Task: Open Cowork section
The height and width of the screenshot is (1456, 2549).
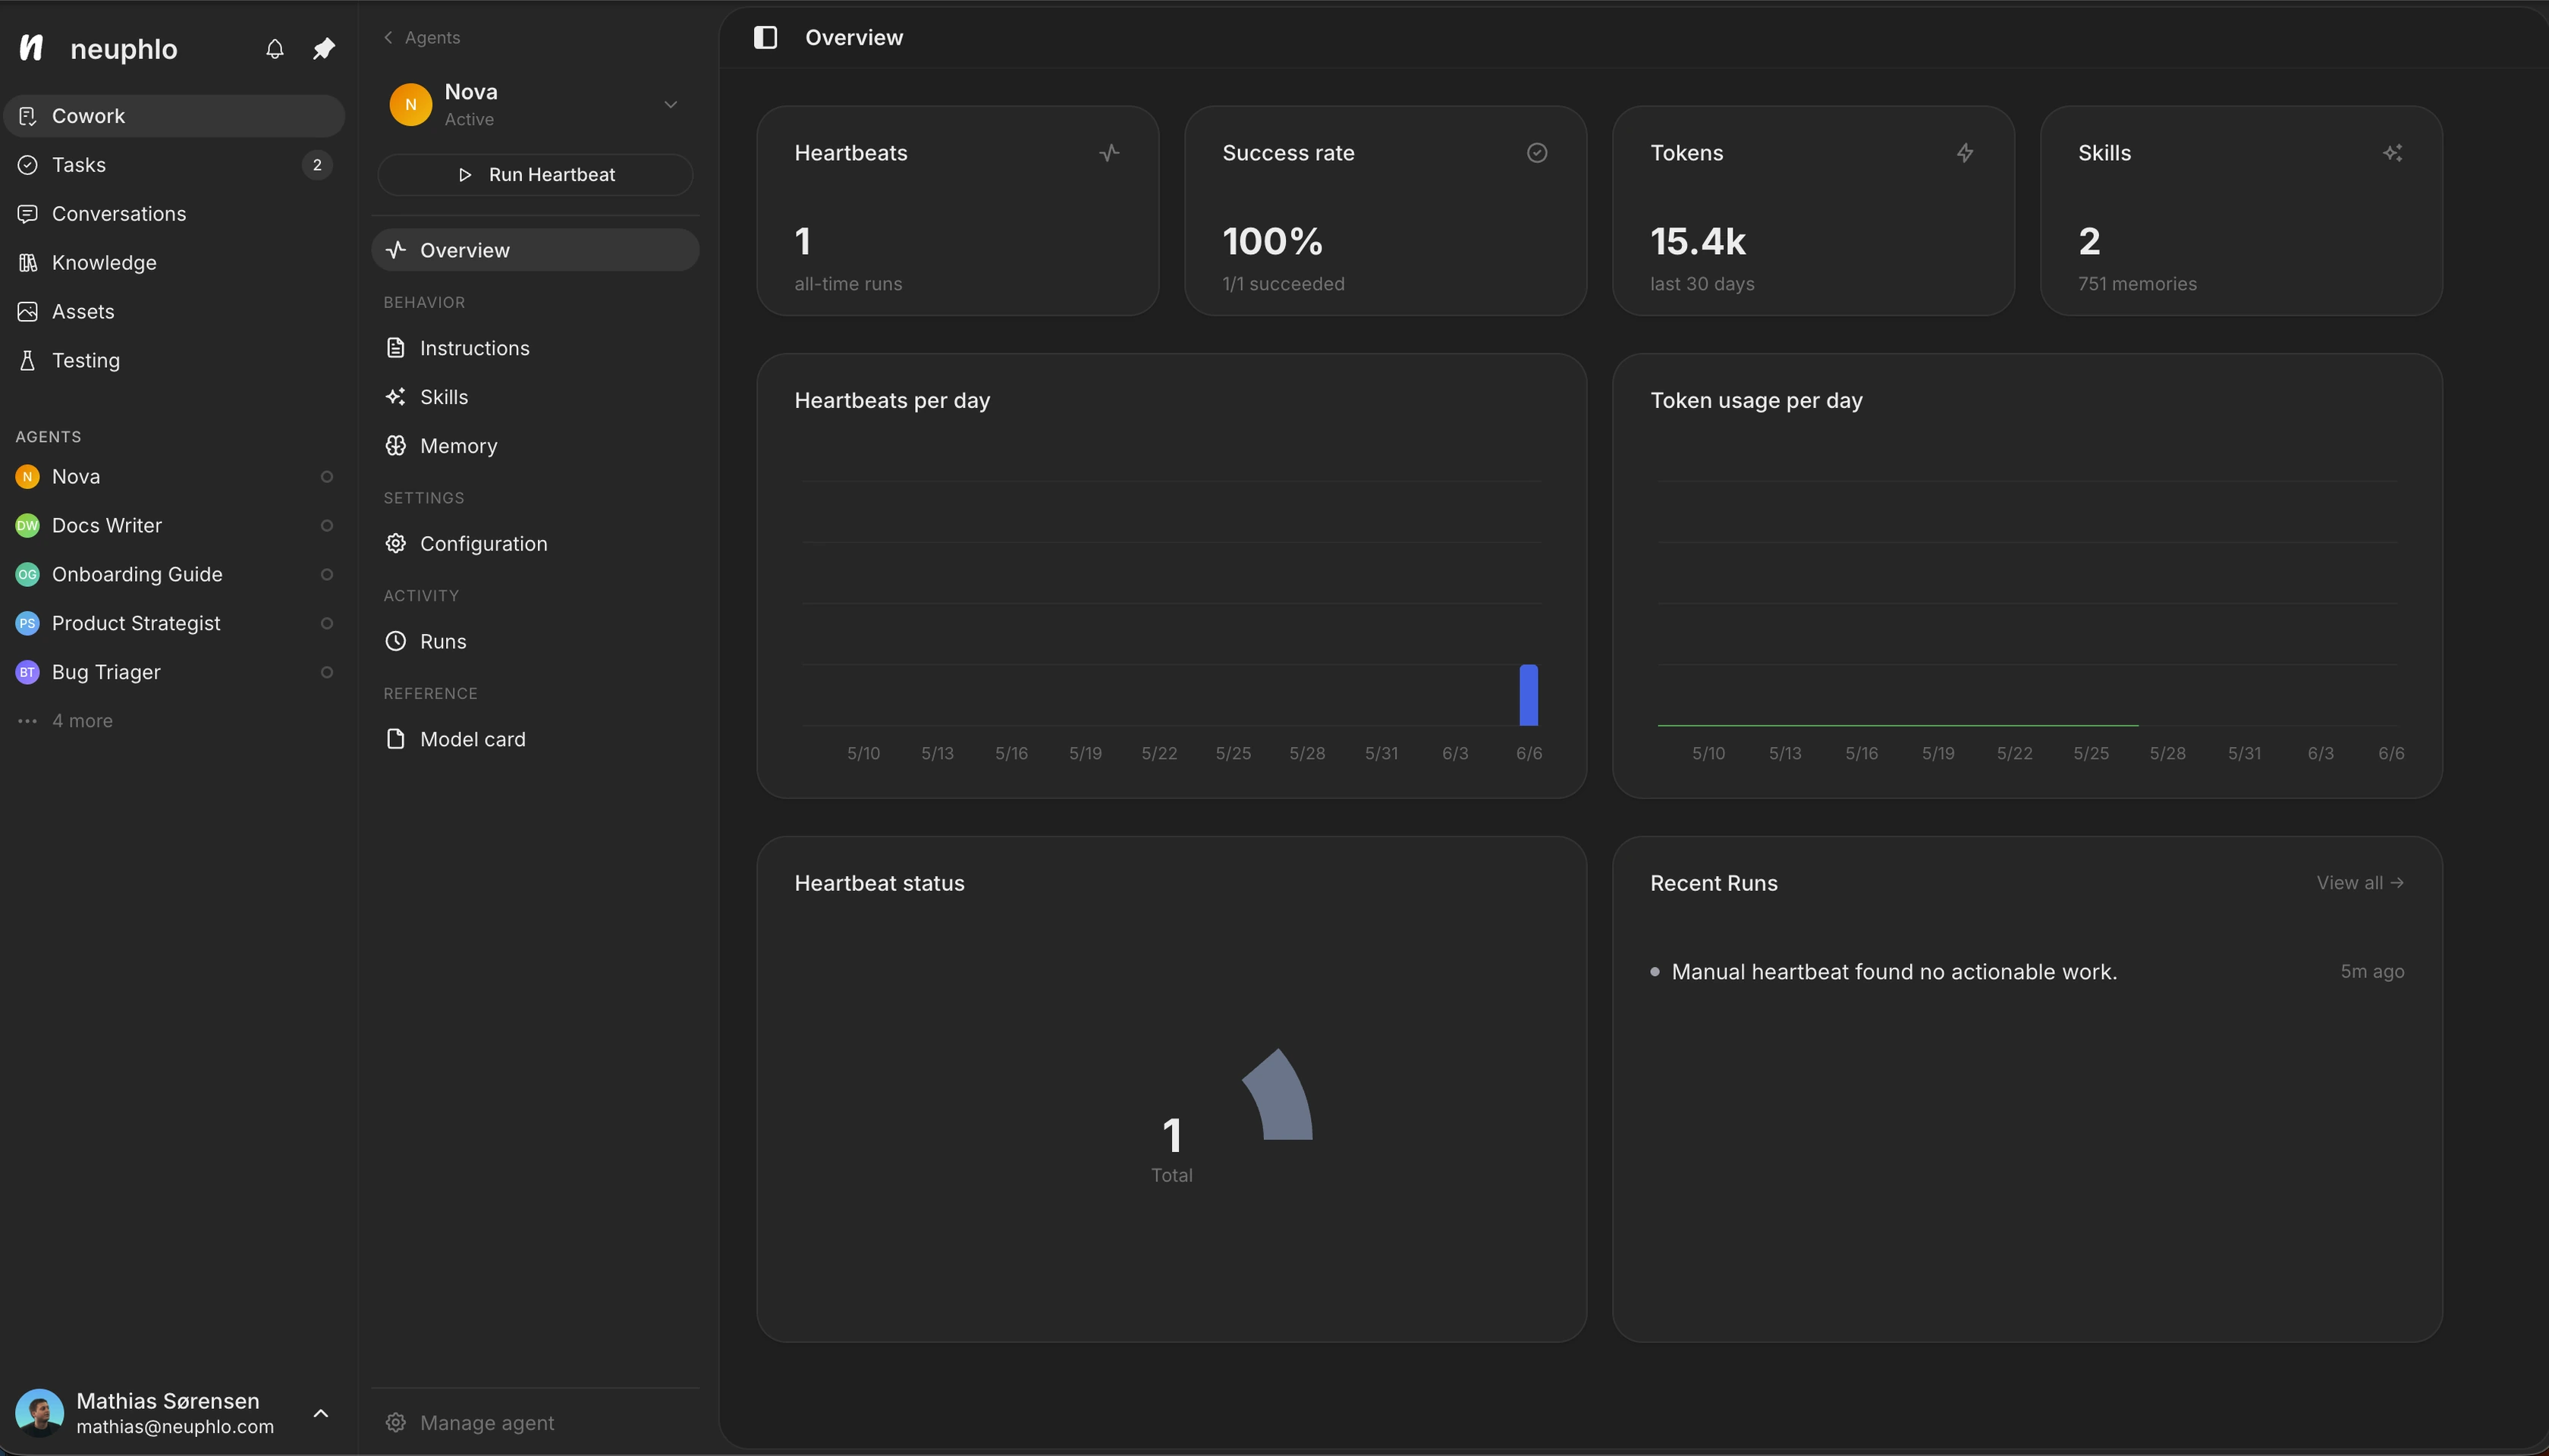Action: coord(174,116)
